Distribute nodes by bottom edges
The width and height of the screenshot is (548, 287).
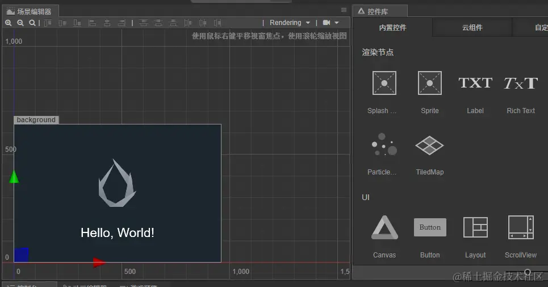click(173, 23)
